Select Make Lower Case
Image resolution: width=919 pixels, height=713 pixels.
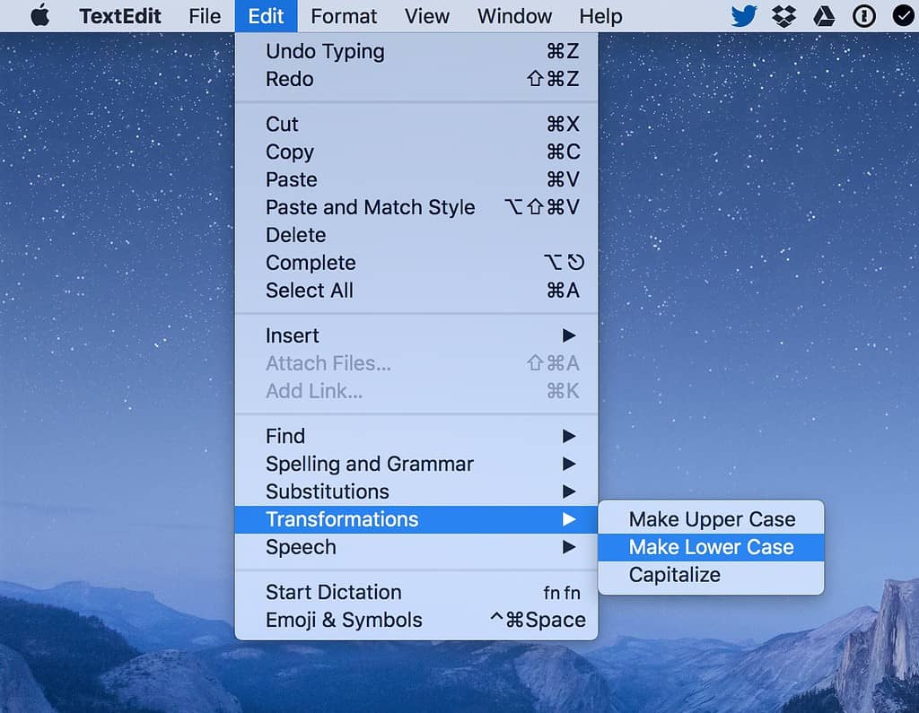click(x=712, y=546)
